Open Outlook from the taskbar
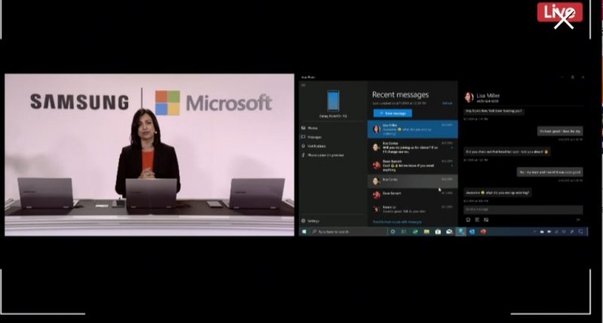The height and width of the screenshot is (323, 603). [472, 232]
